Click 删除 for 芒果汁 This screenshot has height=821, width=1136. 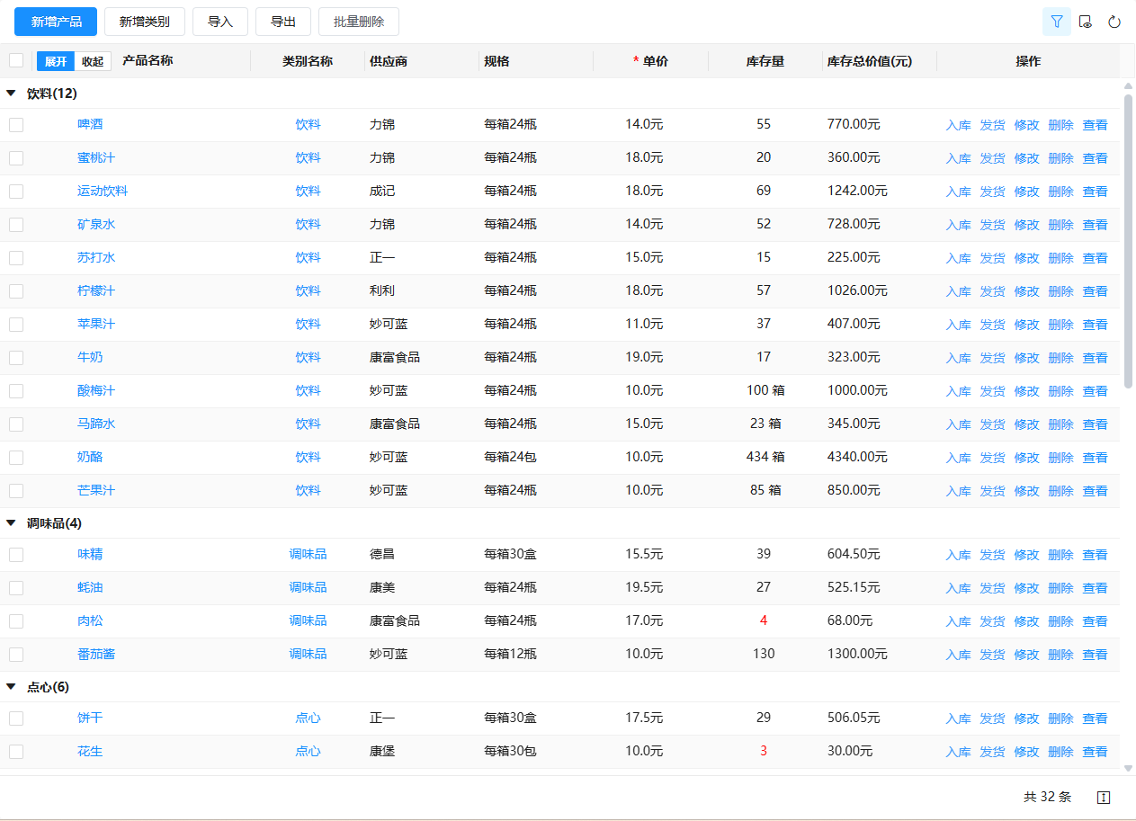(x=1060, y=491)
